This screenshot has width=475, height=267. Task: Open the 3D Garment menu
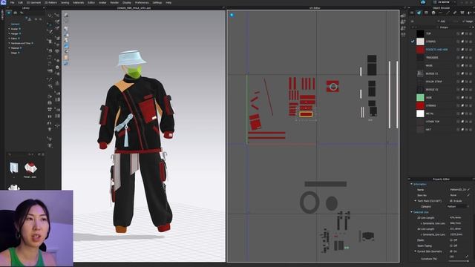click(x=33, y=2)
